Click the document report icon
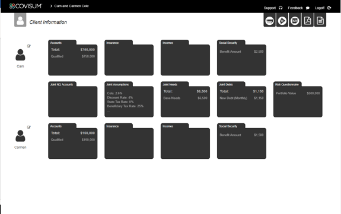341x214 pixels. coord(320,20)
